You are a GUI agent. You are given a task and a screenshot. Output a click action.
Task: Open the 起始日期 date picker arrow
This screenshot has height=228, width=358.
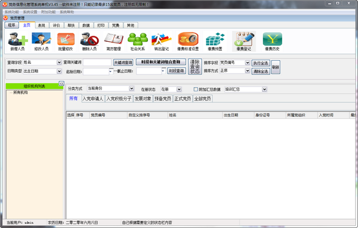pos(111,72)
